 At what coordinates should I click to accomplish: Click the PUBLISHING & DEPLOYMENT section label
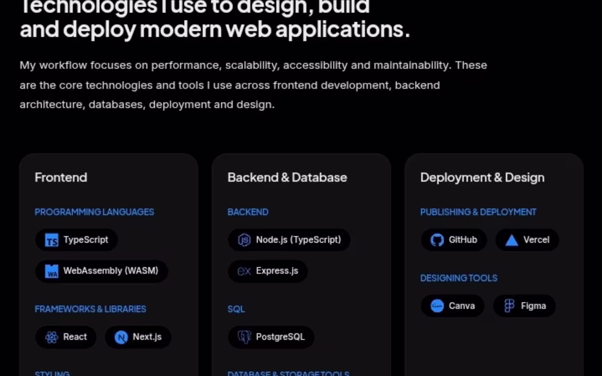coord(478,212)
